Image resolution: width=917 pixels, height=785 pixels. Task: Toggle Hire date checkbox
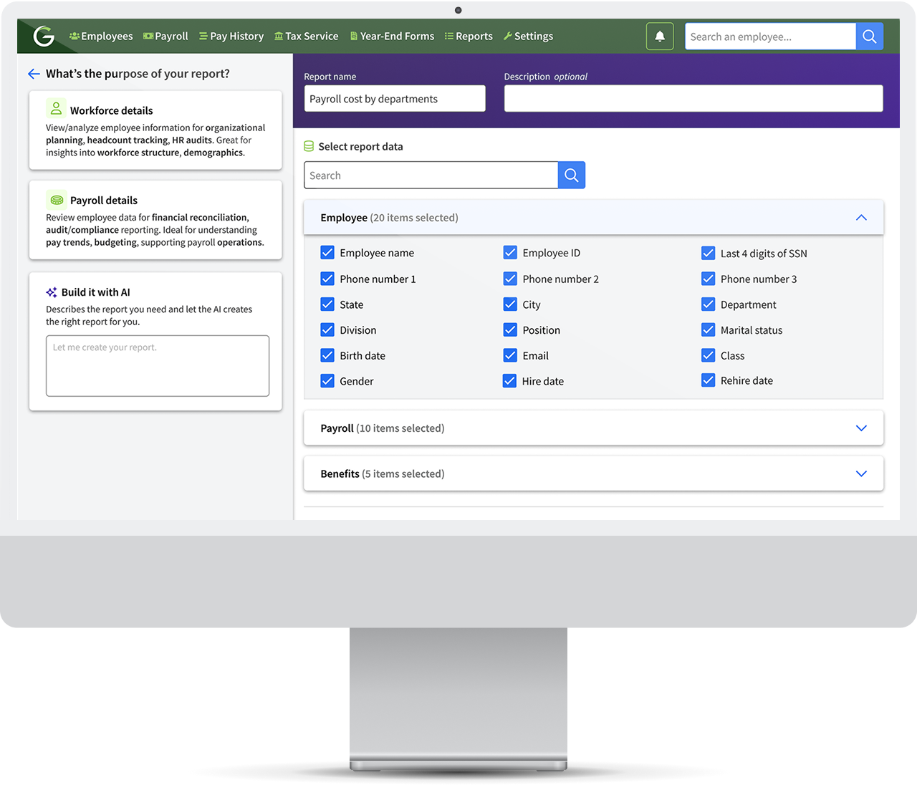coord(509,381)
